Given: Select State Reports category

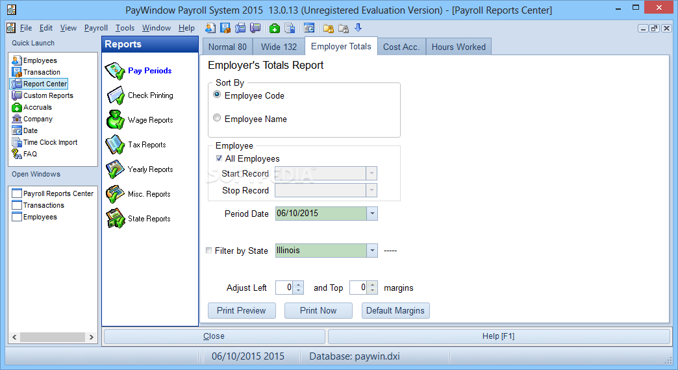Looking at the screenshot, I should 138,219.
